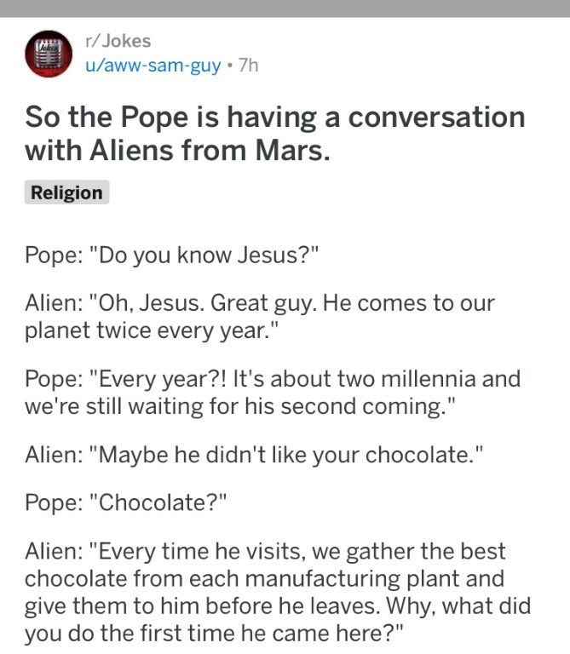The width and height of the screenshot is (570, 654).
Task: Select the Religion flair tag
Action: pos(66,192)
